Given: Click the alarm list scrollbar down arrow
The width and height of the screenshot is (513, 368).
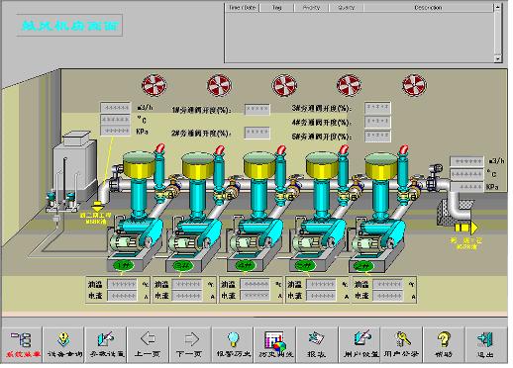Looking at the screenshot, I should 498,58.
